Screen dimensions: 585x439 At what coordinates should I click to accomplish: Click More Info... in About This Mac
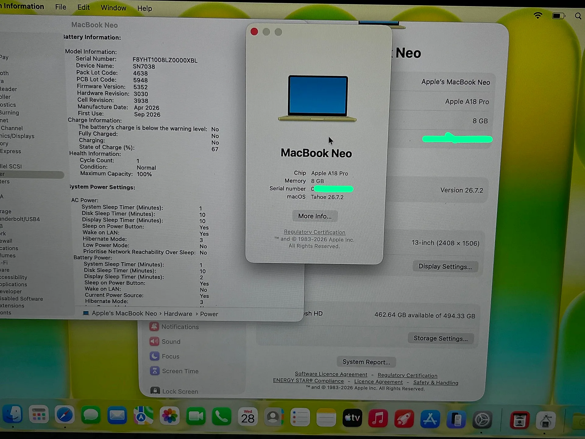(315, 216)
